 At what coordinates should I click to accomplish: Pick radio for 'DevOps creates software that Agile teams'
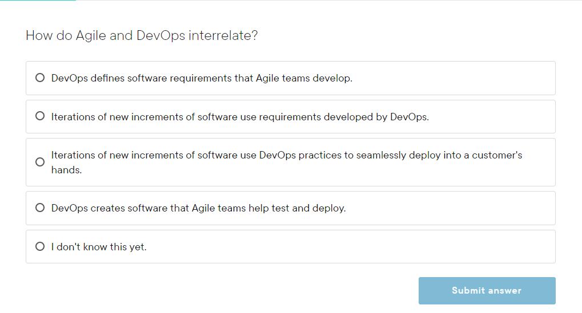[x=40, y=208]
